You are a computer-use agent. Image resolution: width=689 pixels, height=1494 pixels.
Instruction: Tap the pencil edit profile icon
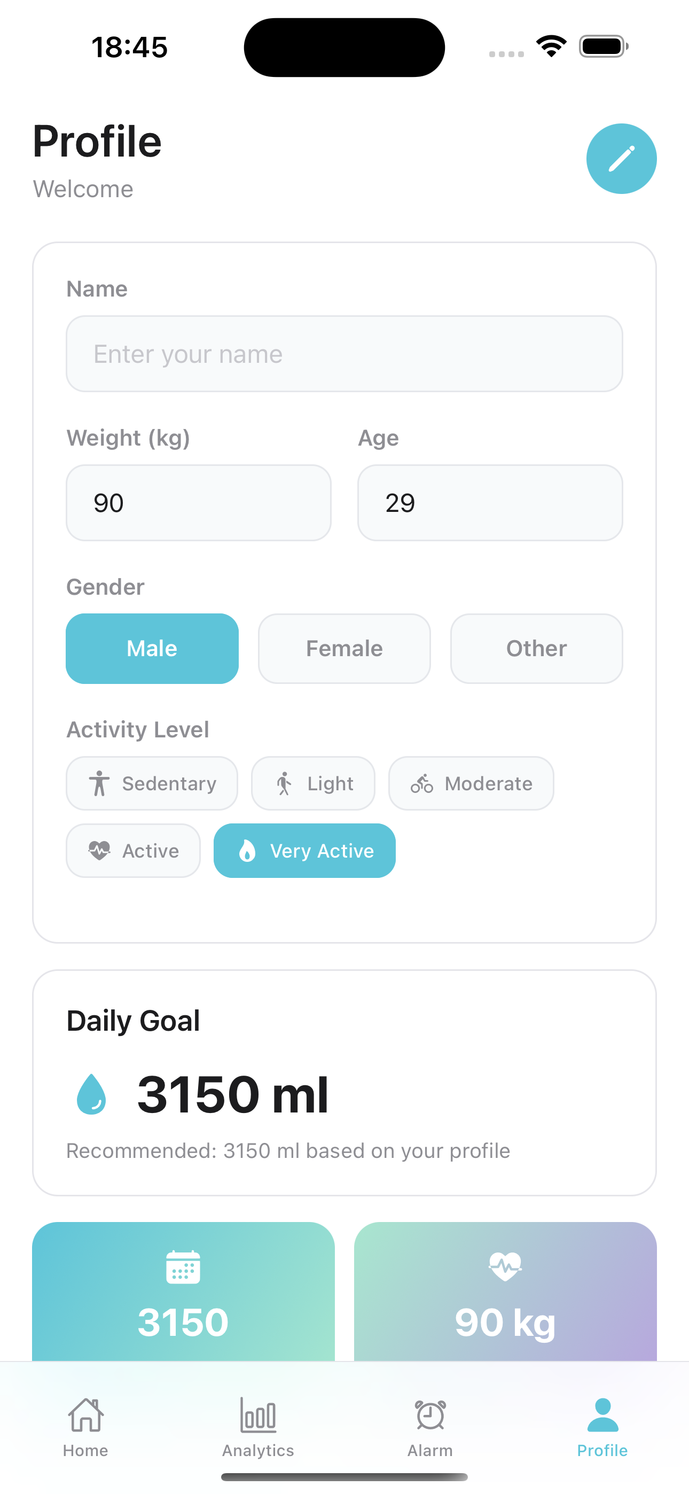pos(621,158)
